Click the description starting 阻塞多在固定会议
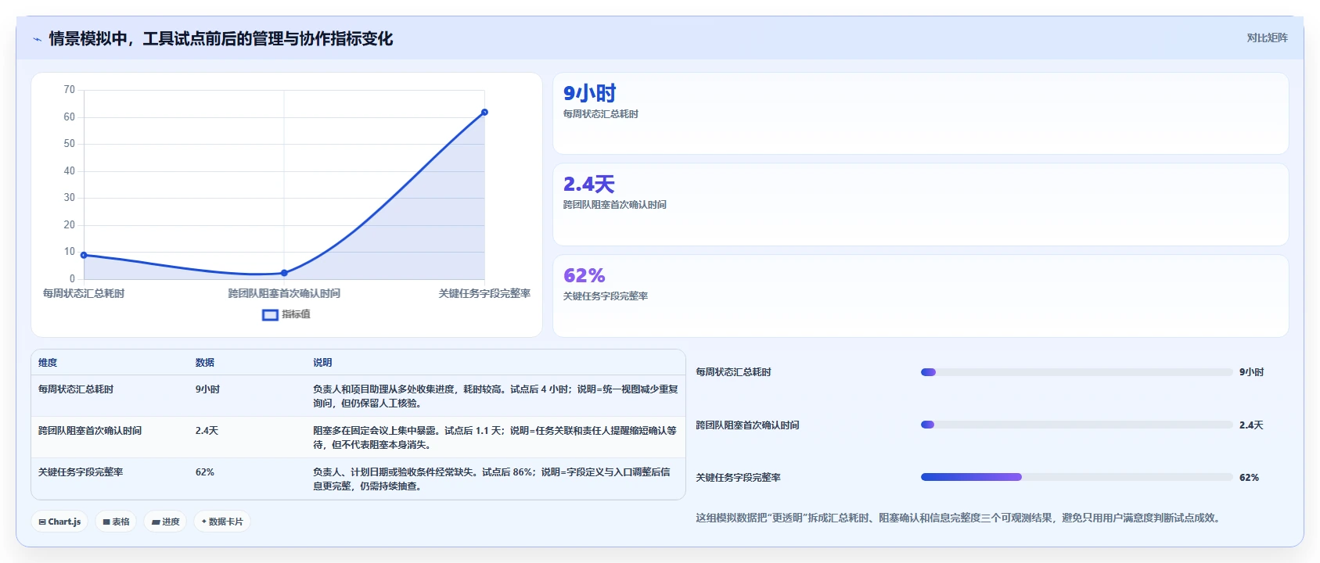The height and width of the screenshot is (563, 1320). (x=495, y=438)
